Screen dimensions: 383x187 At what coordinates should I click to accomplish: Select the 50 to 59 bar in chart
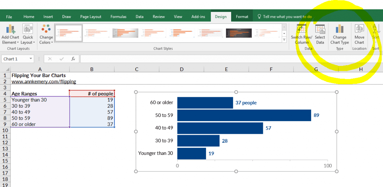(x=244, y=115)
